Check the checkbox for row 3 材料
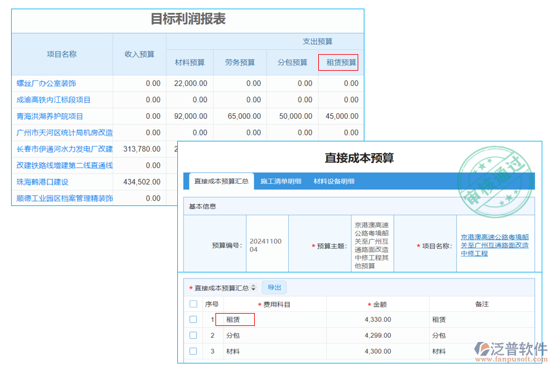This screenshot has height=369, width=554. pyautogui.click(x=193, y=351)
